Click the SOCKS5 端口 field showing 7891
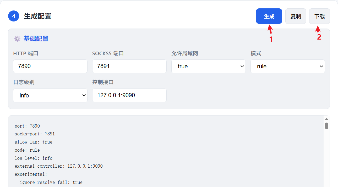 [x=129, y=66]
